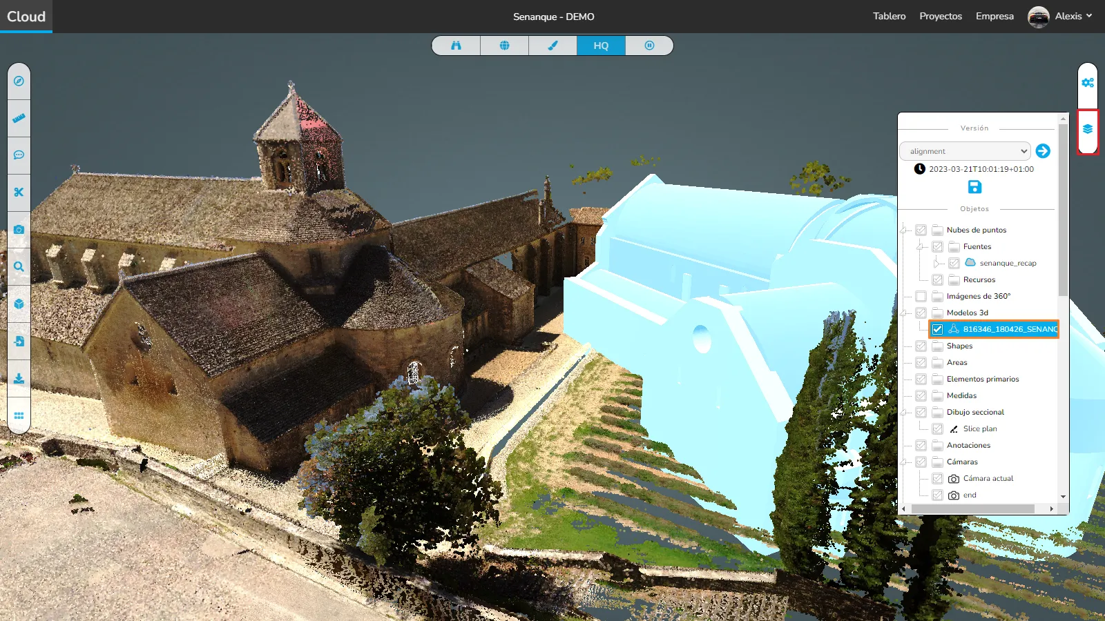Click the clock icon beside timestamp
This screenshot has width=1105, height=621.
pyautogui.click(x=920, y=169)
